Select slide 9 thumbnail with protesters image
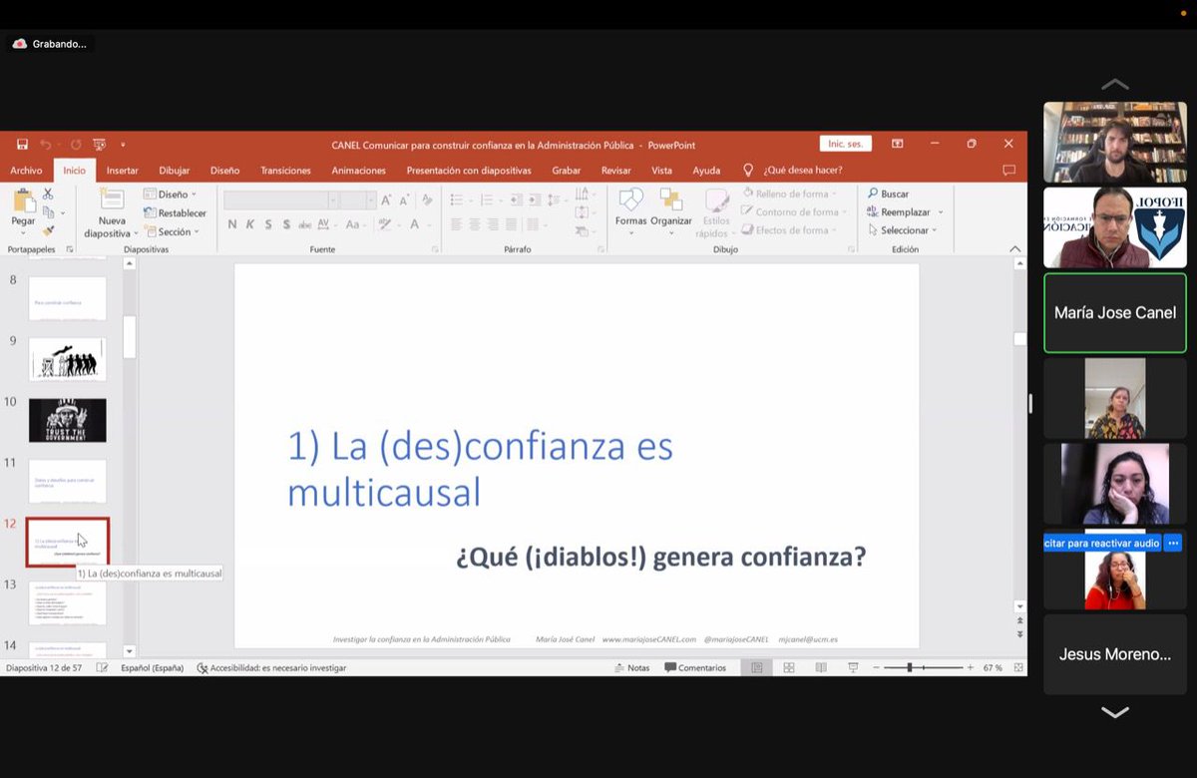Screen dimensions: 1197x778 pyautogui.click(x=68, y=359)
